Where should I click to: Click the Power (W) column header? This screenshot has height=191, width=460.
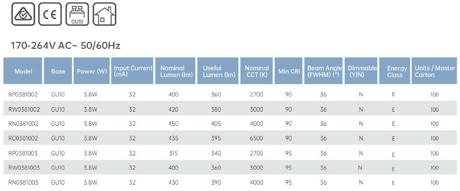[x=92, y=71]
